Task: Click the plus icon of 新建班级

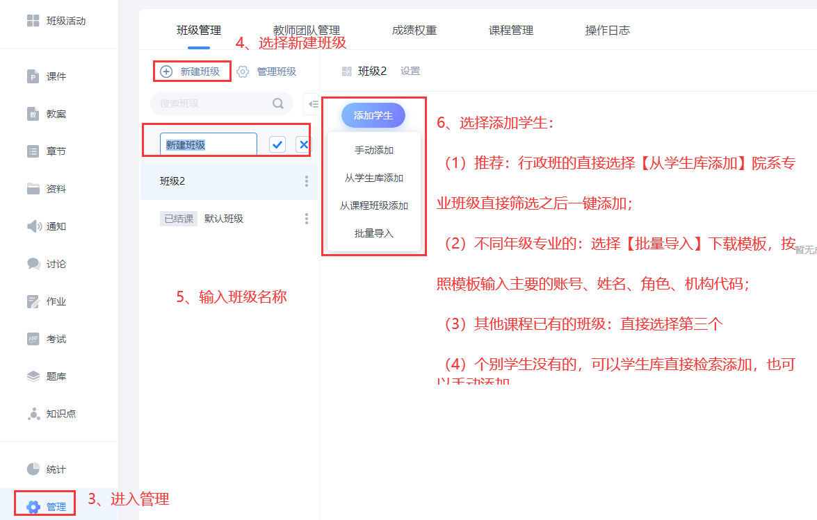Action: pyautogui.click(x=166, y=72)
